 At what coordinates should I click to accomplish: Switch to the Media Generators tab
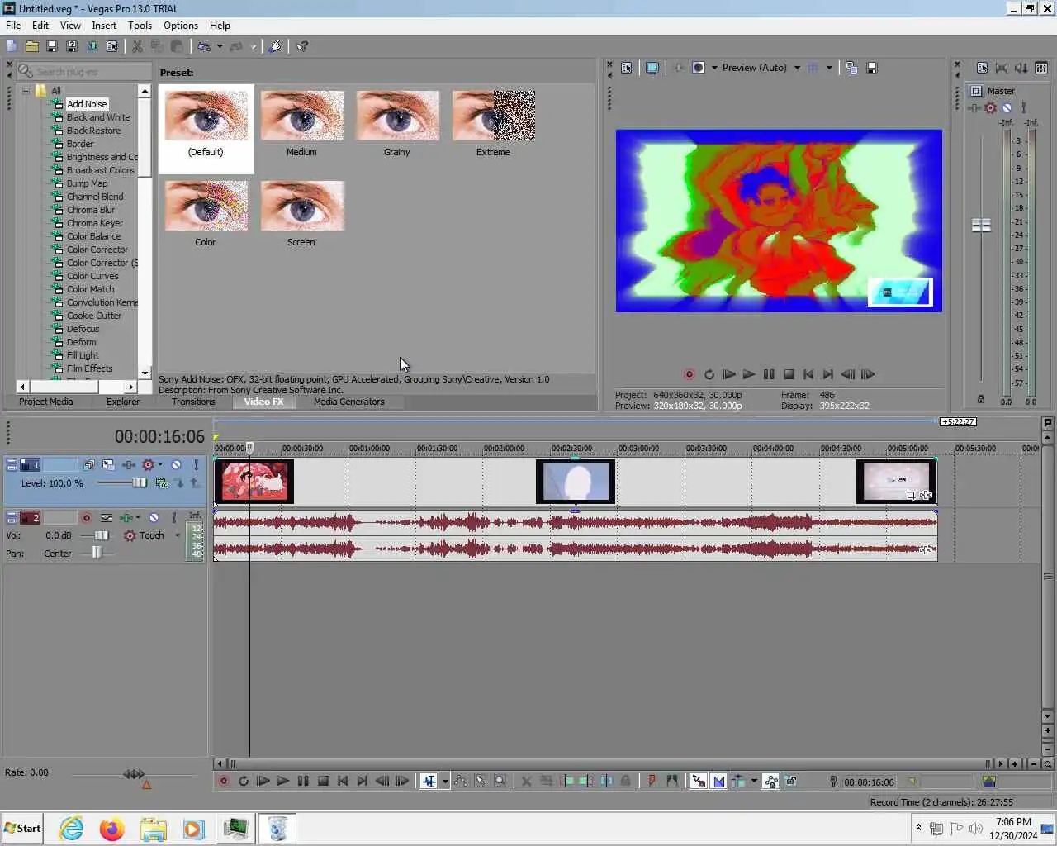coord(348,402)
